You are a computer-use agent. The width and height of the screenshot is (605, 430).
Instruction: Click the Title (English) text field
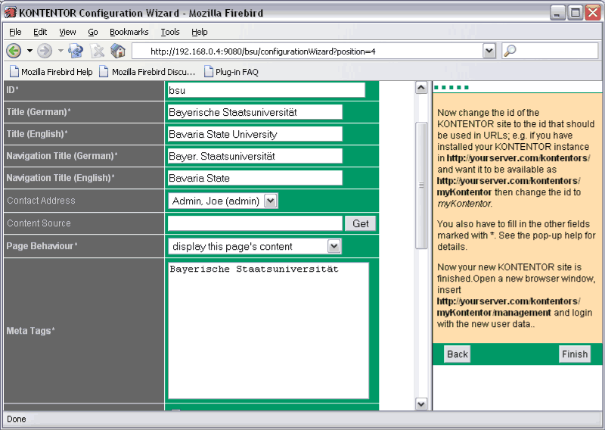pos(254,134)
